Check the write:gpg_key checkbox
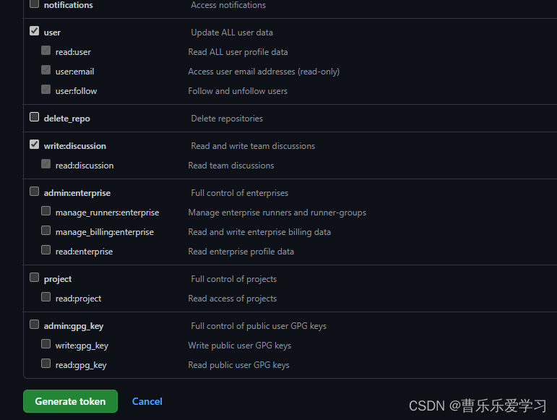Image resolution: width=557 pixels, height=420 pixels. point(46,344)
